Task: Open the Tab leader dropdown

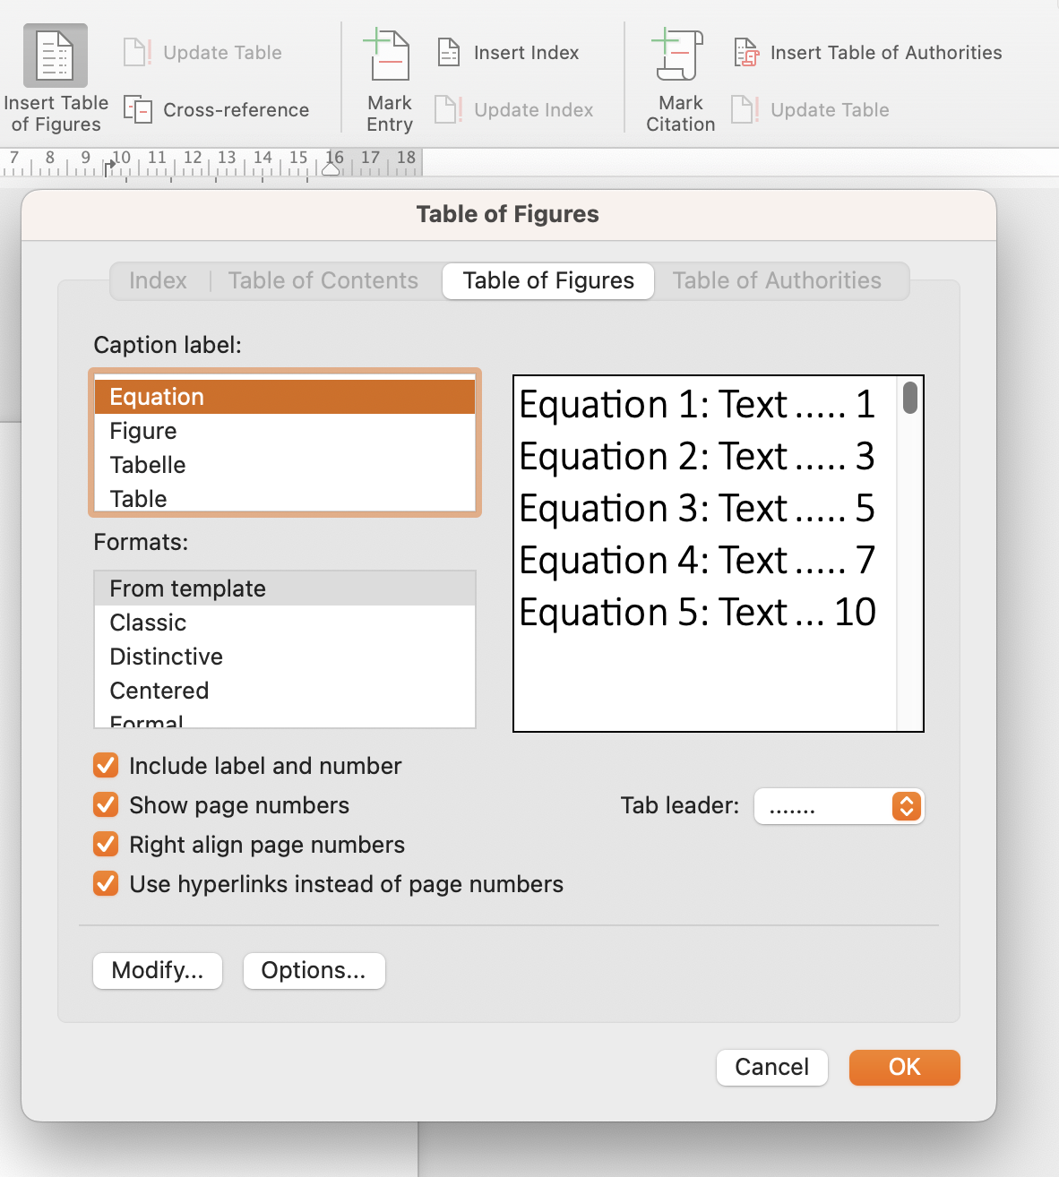Action: click(906, 806)
